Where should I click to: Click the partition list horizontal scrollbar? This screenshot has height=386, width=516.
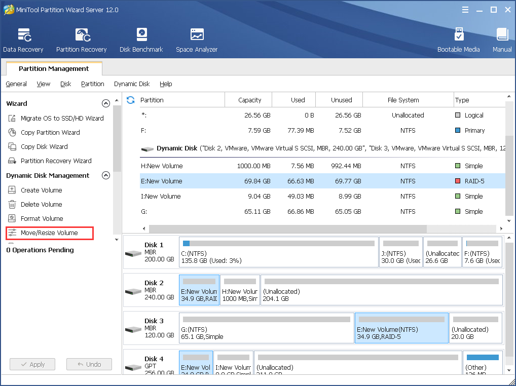[288, 228]
